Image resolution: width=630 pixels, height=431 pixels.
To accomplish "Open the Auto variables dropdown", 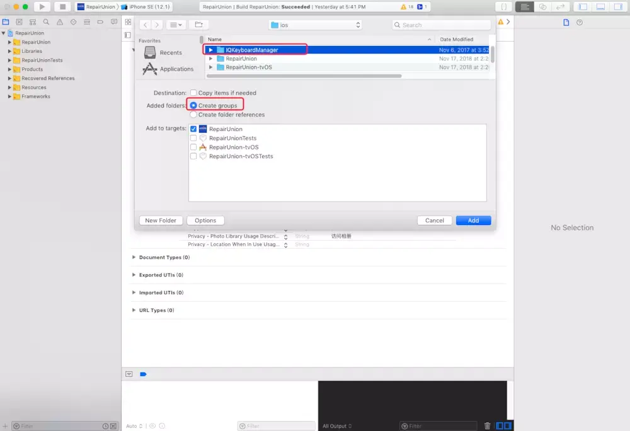I will [x=134, y=426].
